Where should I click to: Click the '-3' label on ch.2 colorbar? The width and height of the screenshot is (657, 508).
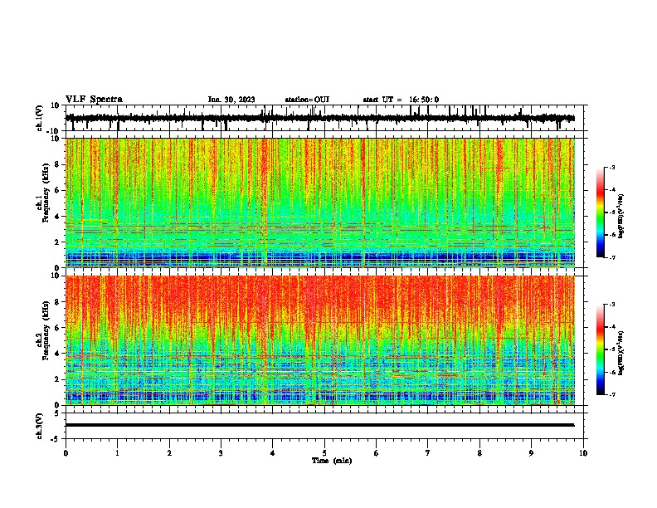[x=612, y=305]
